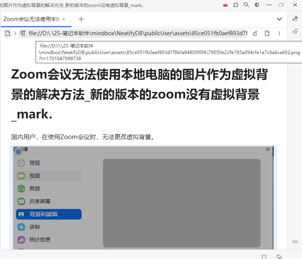The height and width of the screenshot is (259, 302).
Task: Click the file path in breadcrumb
Action: point(138,33)
